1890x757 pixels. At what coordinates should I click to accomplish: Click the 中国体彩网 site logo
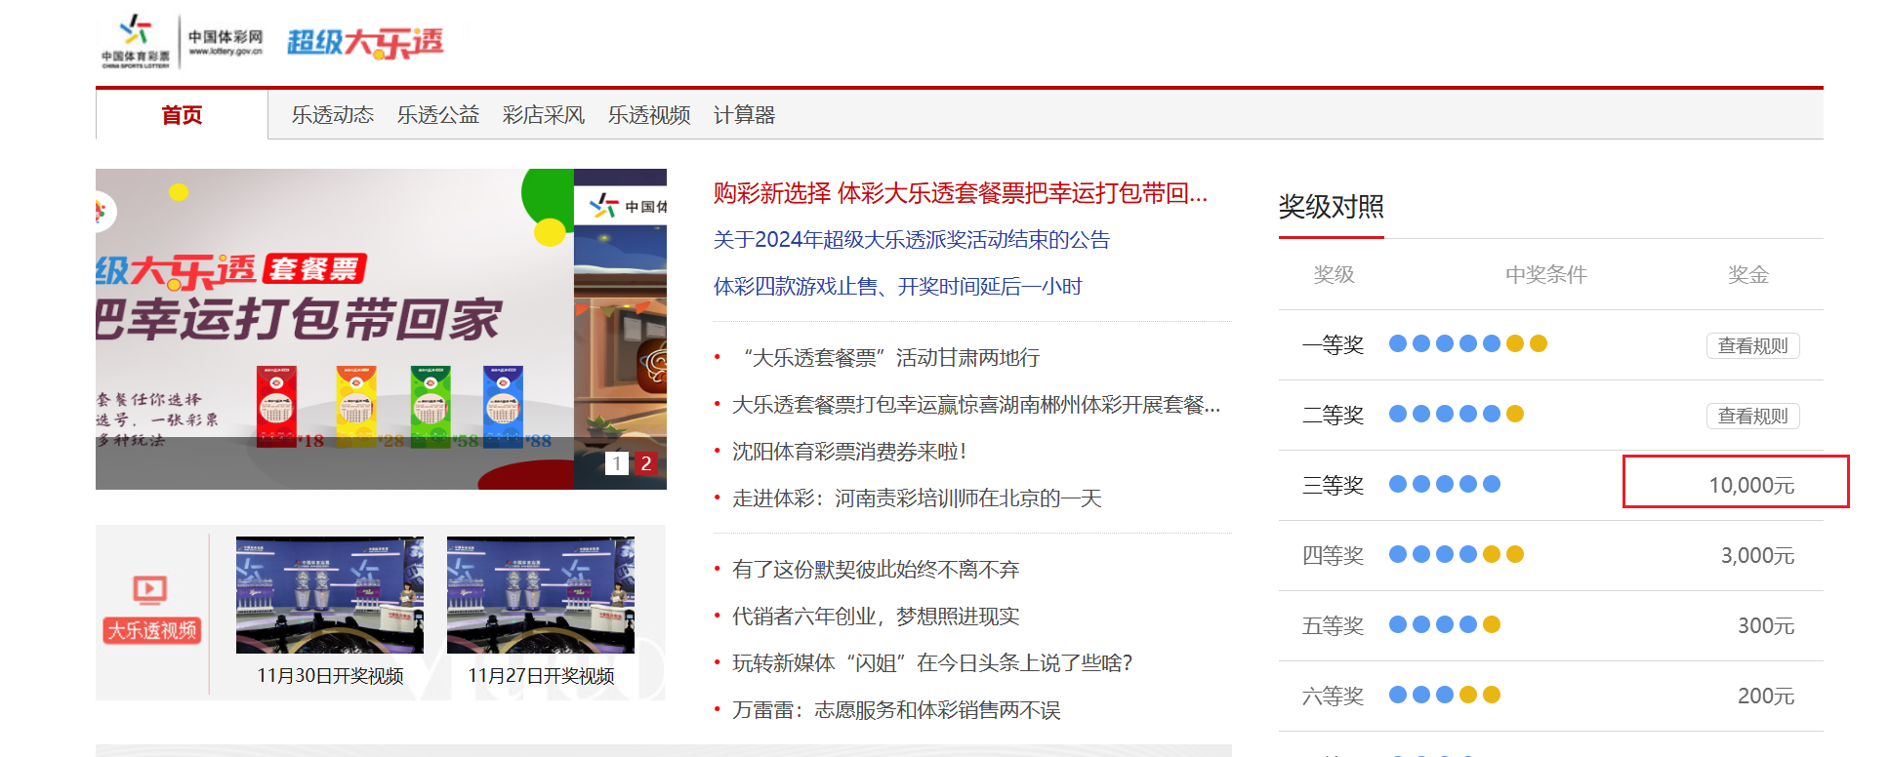(226, 42)
